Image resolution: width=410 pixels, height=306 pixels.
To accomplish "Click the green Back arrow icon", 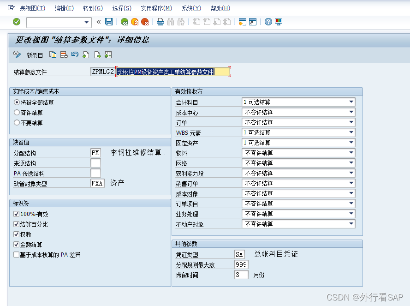I will 125,22.
